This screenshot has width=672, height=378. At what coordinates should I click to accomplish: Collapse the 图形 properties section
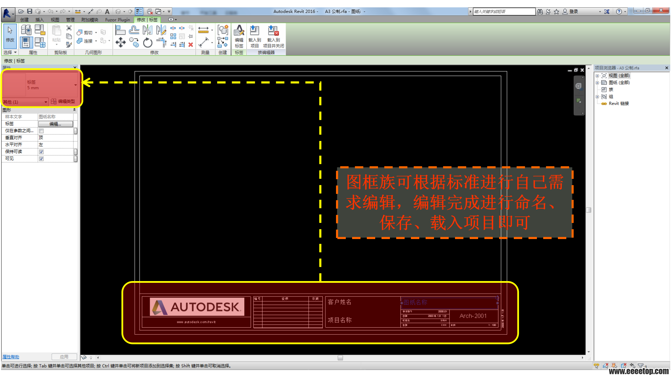click(74, 110)
